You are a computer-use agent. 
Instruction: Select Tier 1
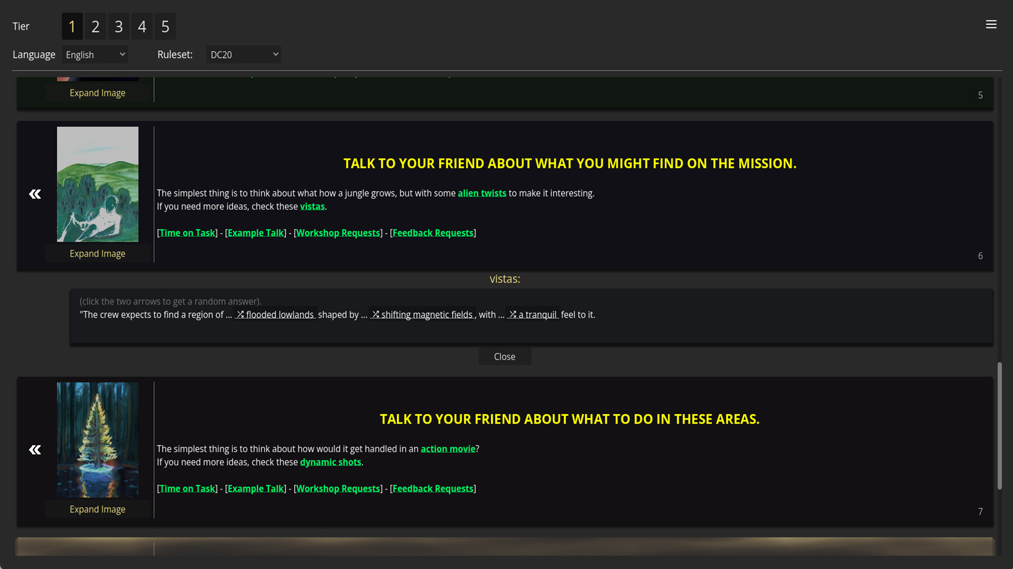tap(72, 26)
